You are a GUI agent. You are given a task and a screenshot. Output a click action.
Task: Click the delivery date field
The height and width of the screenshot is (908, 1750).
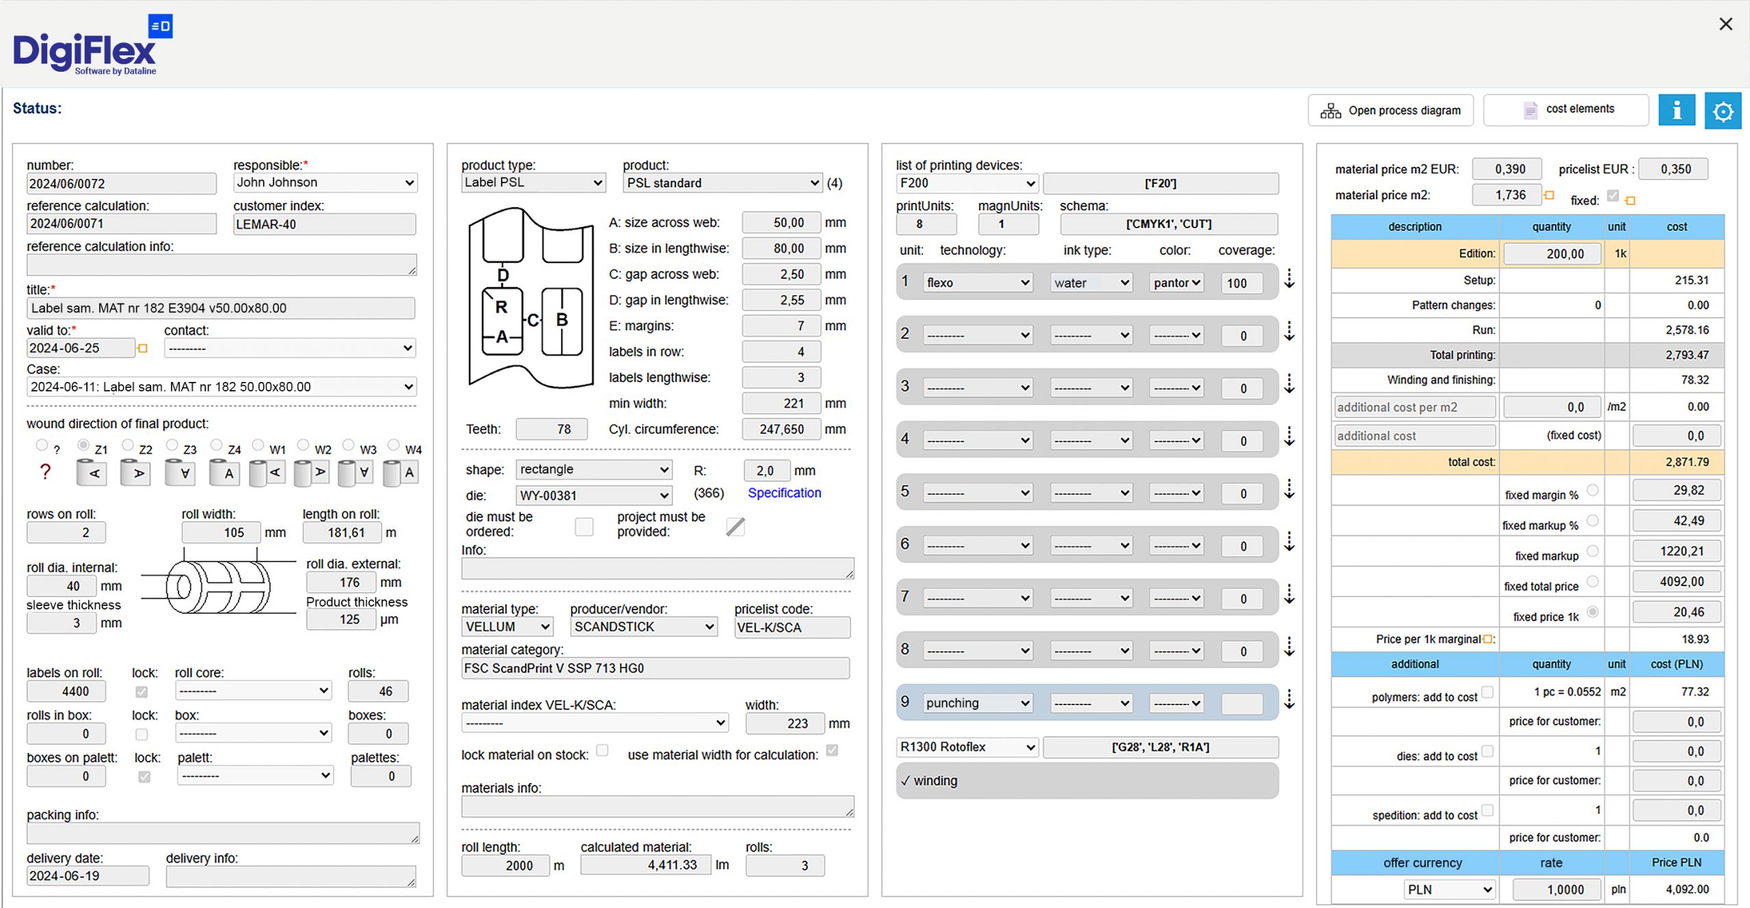87,876
